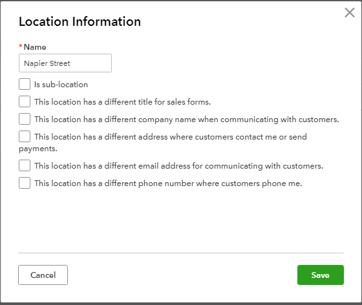Click the required Name field label
Image resolution: width=362 pixels, height=305 pixels.
pos(35,47)
